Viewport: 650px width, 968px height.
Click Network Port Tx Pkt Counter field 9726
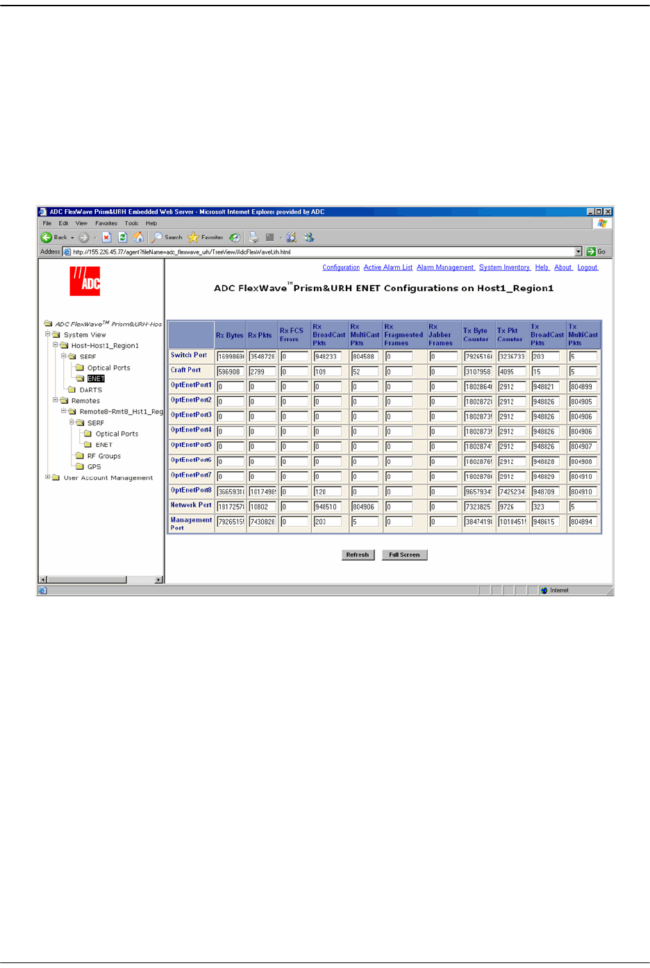512,507
